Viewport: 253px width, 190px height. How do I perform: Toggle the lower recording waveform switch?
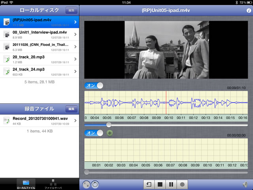(94, 133)
